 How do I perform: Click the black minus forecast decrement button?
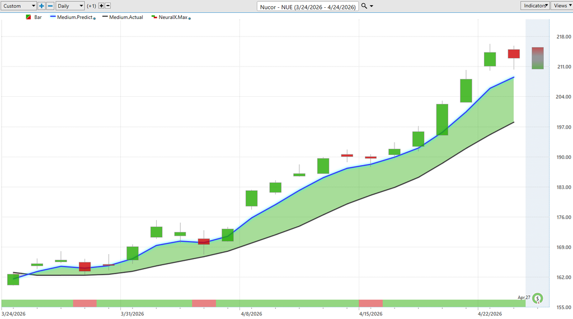[108, 6]
